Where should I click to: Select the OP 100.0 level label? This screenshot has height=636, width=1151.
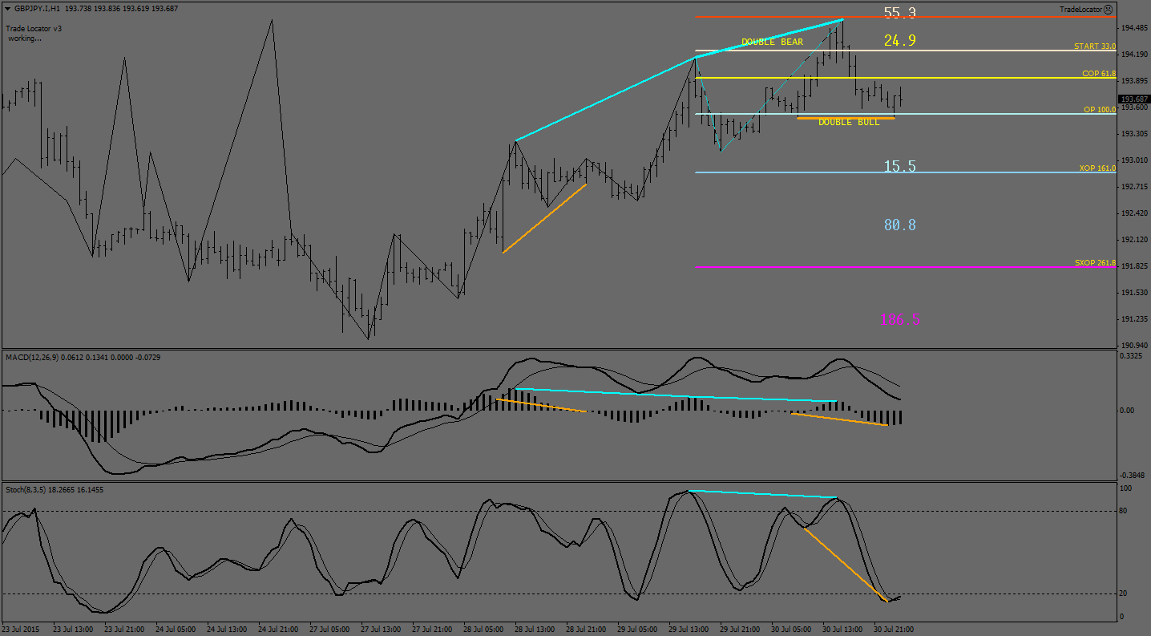[x=1099, y=109]
